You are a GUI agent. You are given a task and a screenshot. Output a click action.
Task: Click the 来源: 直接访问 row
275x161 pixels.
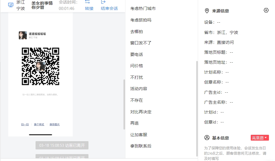pos(219,42)
